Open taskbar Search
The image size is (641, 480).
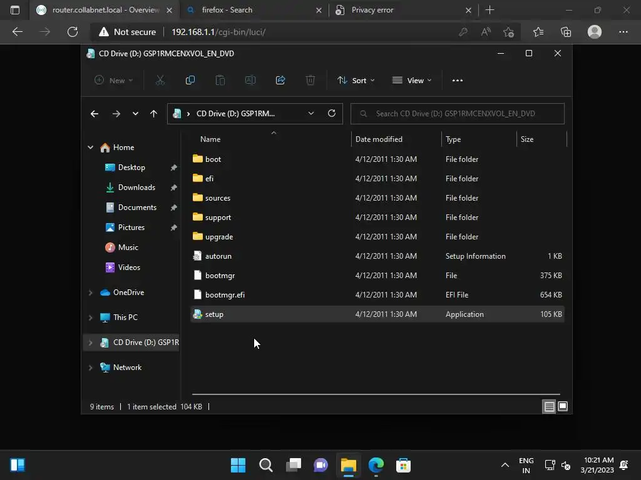click(x=265, y=465)
